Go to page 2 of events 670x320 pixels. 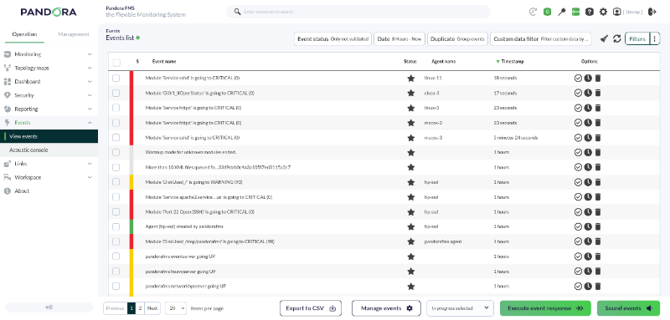point(140,308)
